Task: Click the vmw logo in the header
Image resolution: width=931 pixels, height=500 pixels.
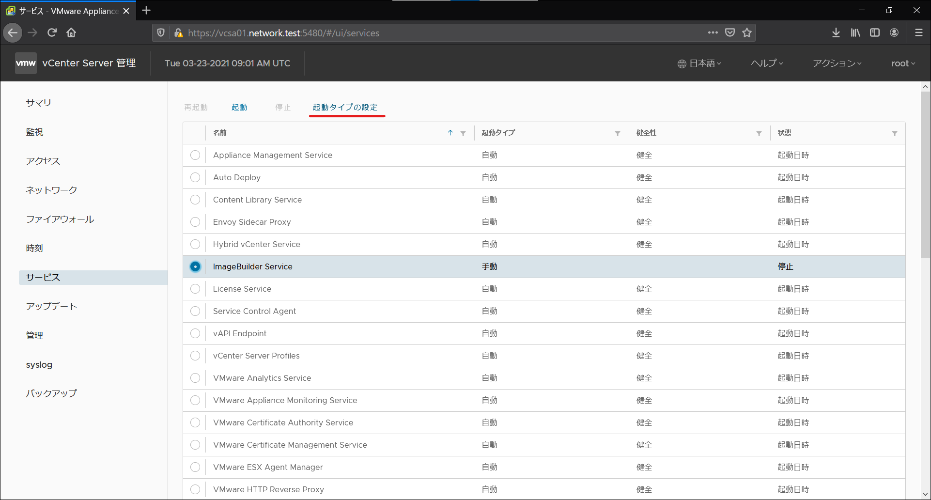Action: tap(26, 63)
